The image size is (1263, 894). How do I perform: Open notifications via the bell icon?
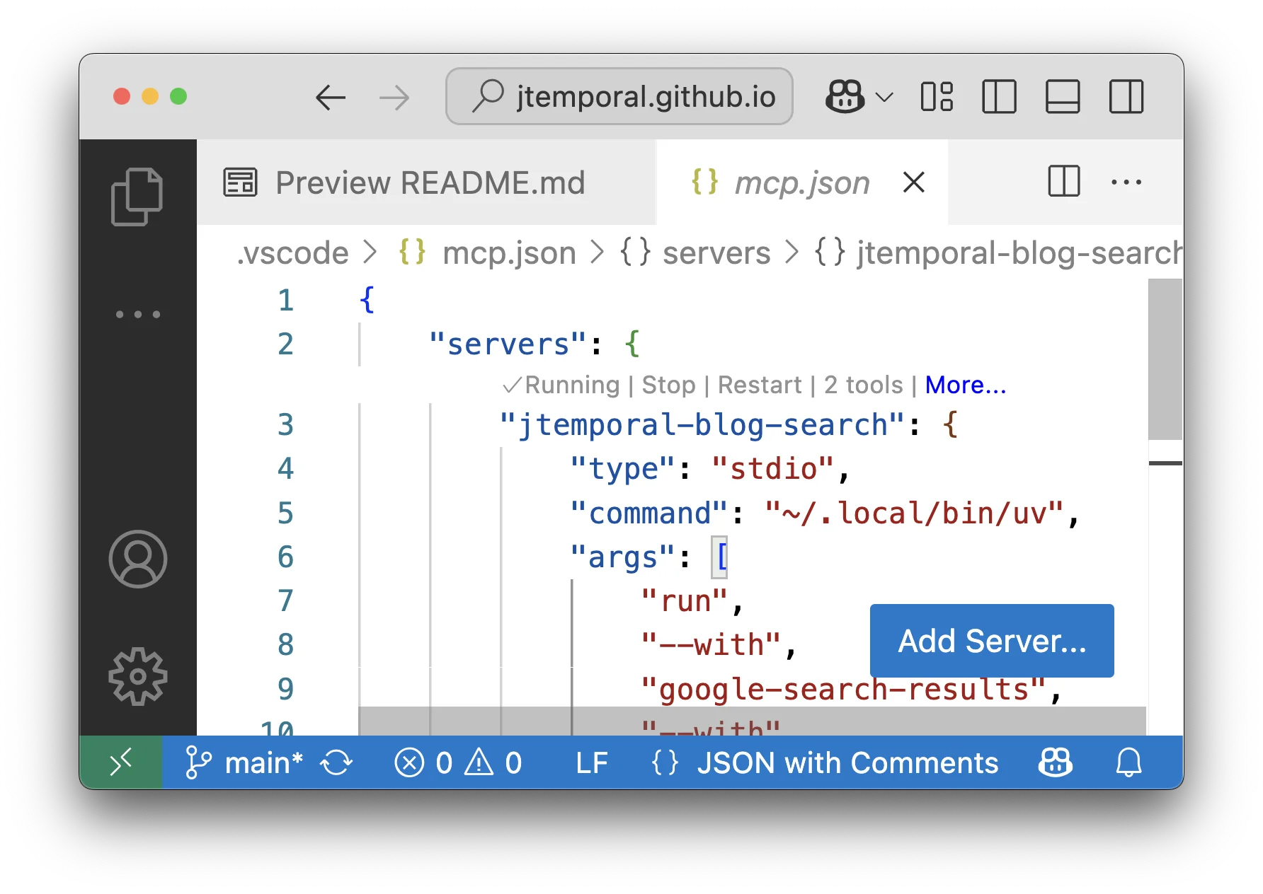click(x=1128, y=762)
